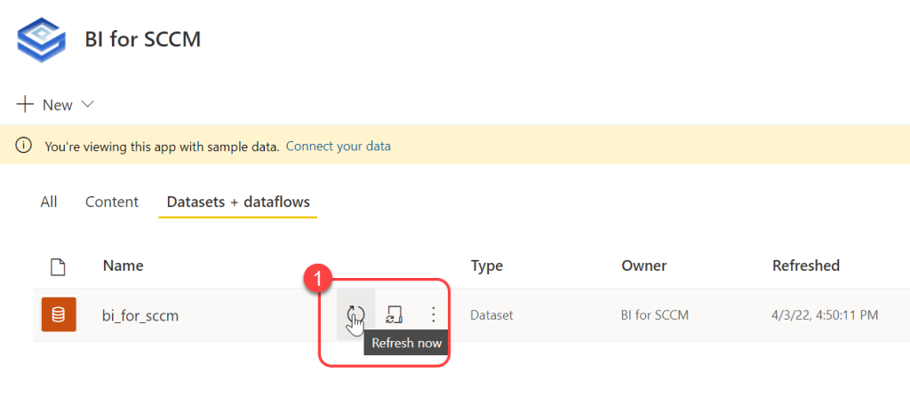
Task: Switch to the All tab
Action: pyautogui.click(x=49, y=202)
